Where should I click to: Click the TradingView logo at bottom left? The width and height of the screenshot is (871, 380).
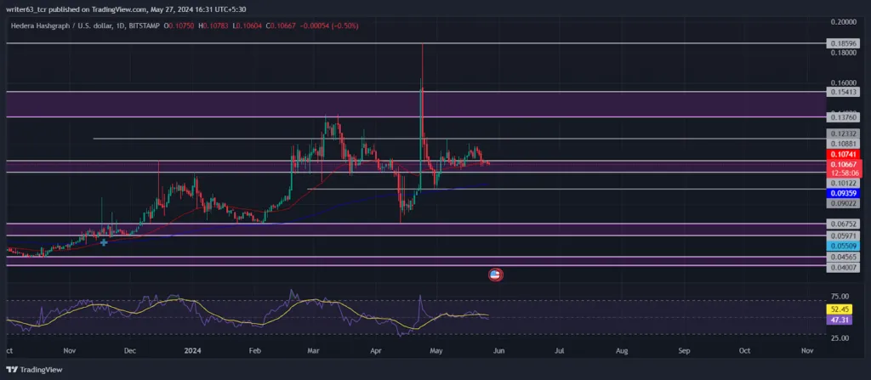(34, 370)
